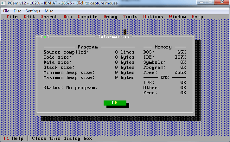Click the dialog close box icon
Viewport: 230px width, 142px height.
(45, 37)
